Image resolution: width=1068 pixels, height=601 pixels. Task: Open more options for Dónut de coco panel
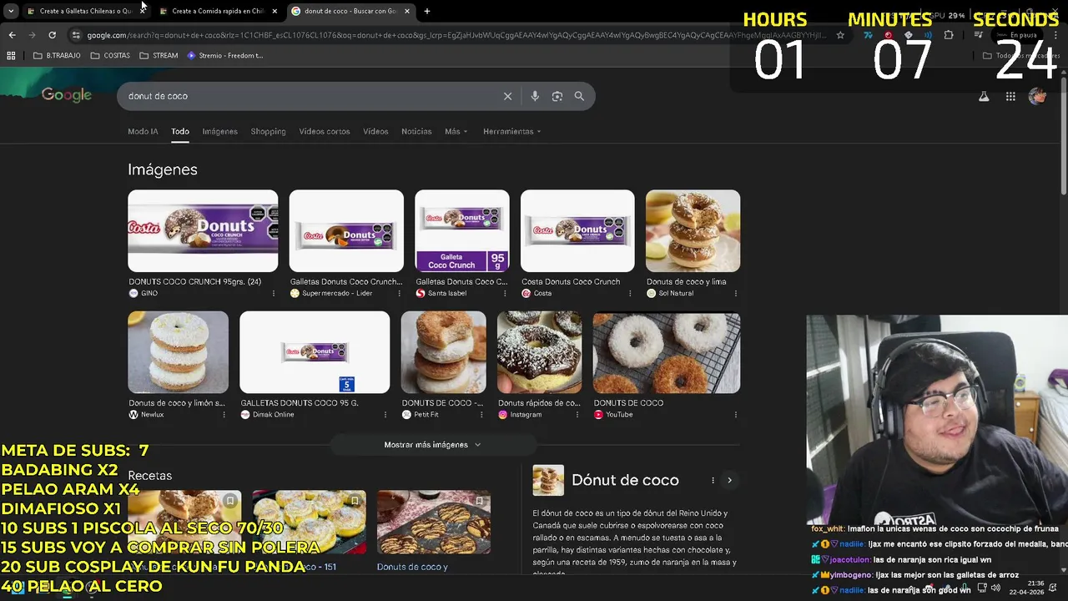tap(713, 480)
